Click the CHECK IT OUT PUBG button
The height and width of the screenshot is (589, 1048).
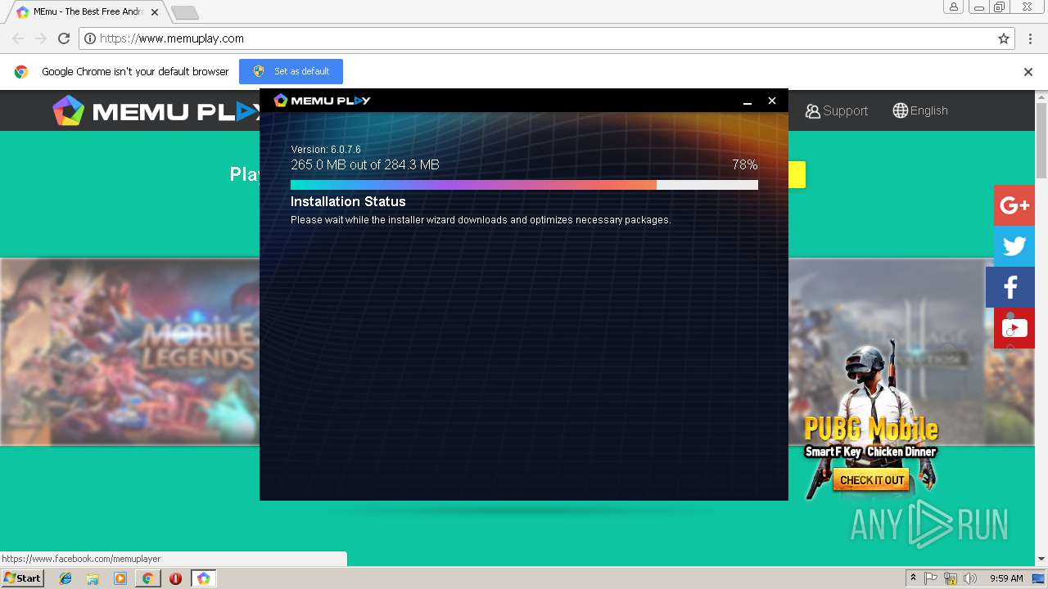[x=872, y=480]
